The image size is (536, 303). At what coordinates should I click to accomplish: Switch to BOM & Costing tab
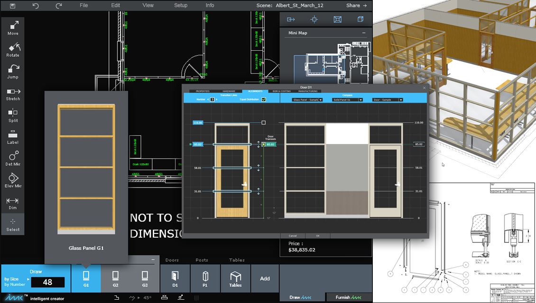(282, 91)
